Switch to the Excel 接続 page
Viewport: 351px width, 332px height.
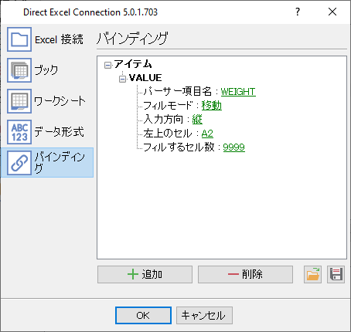(47, 39)
